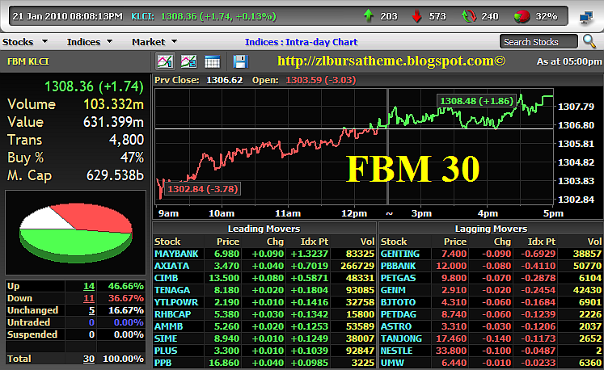604x370 pixels.
Task: Select NESTLE in Lagging Movers
Action: (396, 351)
